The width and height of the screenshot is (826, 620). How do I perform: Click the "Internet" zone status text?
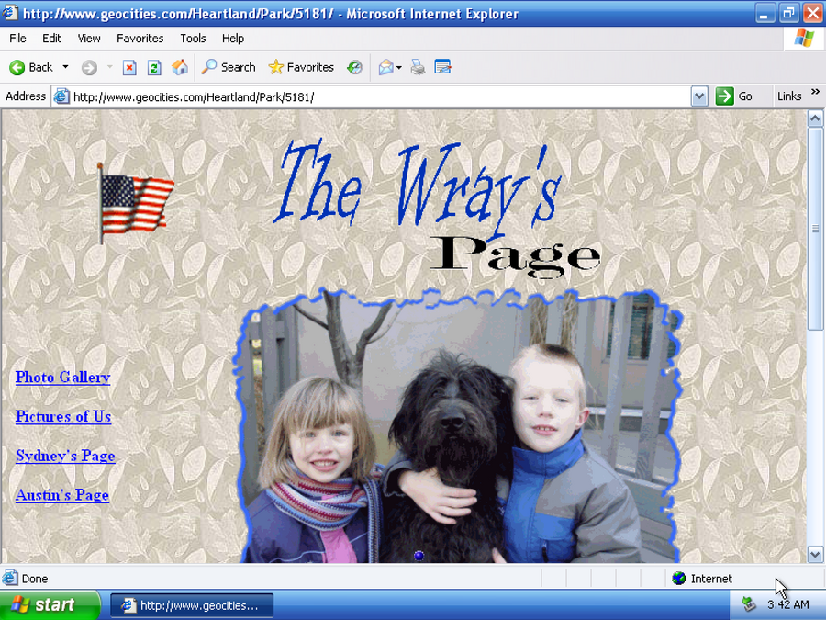tap(711, 579)
